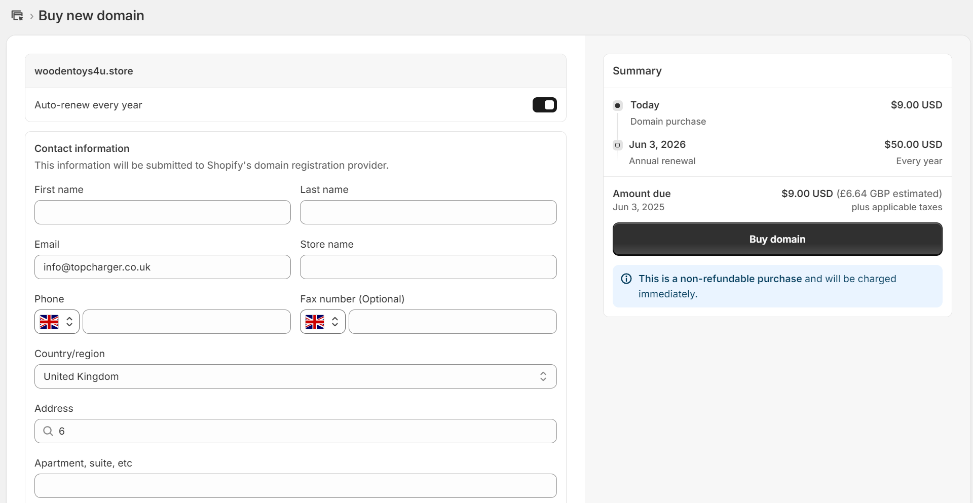
Task: Click the First name field
Action: tap(163, 212)
